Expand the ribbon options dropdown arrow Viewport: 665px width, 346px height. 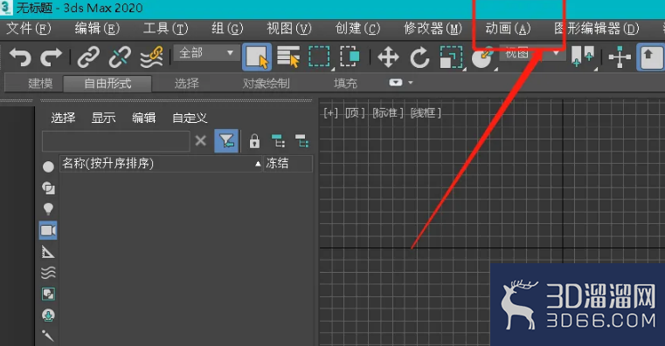[410, 83]
